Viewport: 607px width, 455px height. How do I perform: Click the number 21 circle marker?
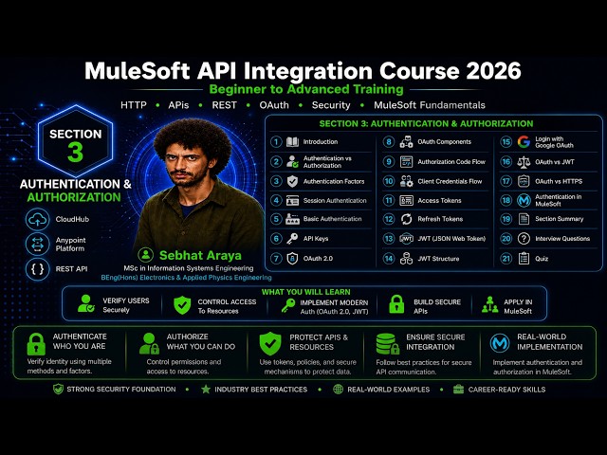(x=506, y=259)
